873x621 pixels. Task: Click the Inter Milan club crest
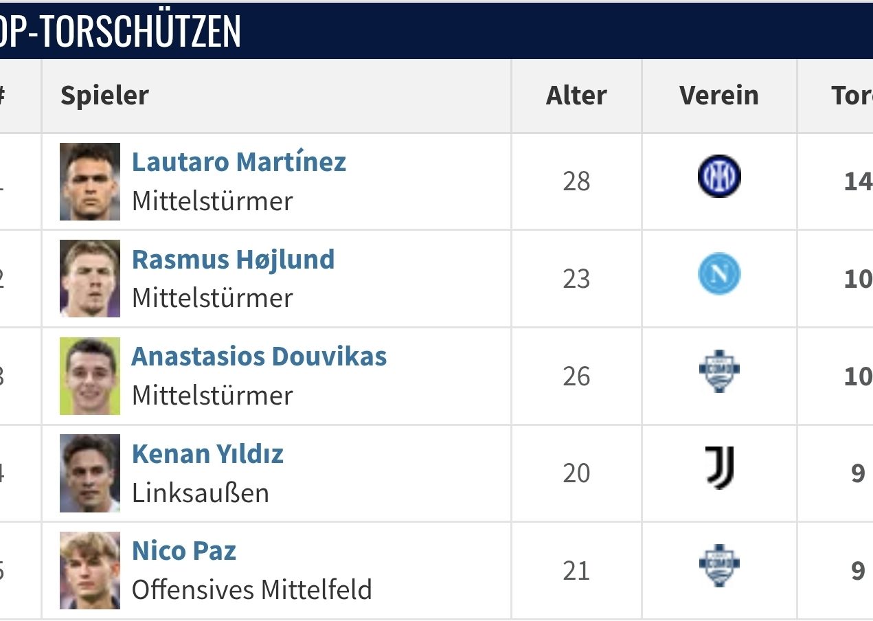(718, 177)
